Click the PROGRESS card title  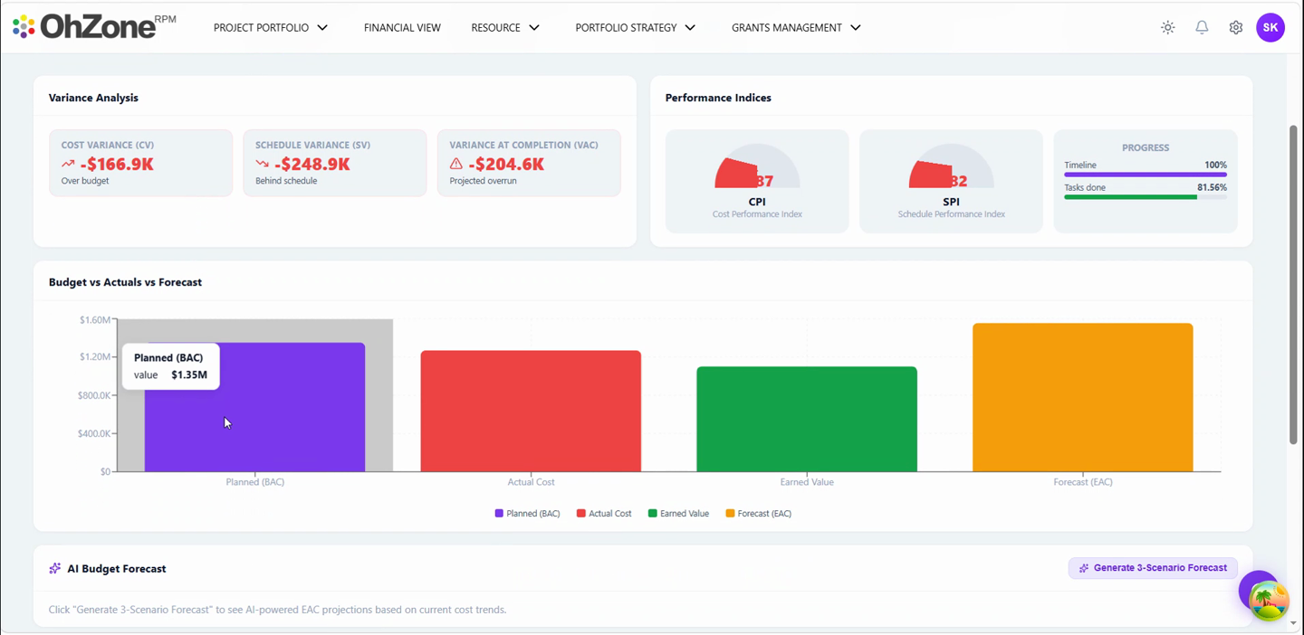(1146, 147)
